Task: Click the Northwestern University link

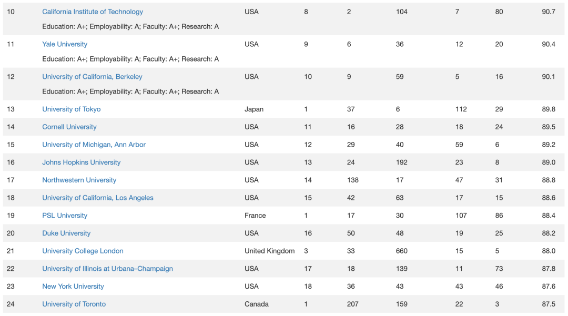Action: tap(79, 180)
